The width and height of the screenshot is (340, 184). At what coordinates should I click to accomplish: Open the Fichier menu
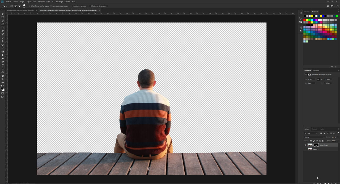[8, 2]
